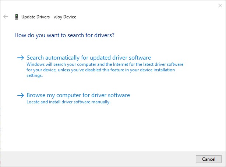The width and height of the screenshot is (226, 167).
Task: Go back with the back arrow
Action: click(6, 17)
